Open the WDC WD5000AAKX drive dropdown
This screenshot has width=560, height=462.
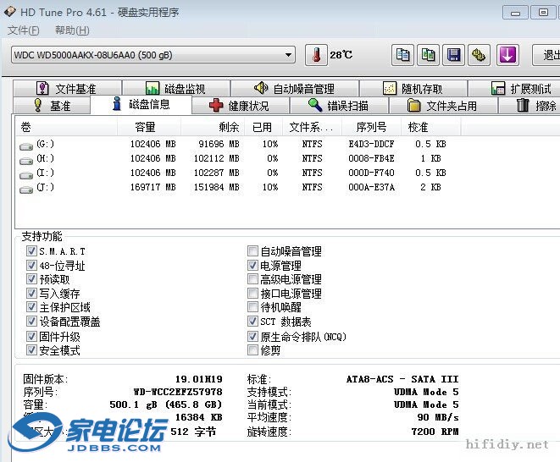click(x=153, y=55)
